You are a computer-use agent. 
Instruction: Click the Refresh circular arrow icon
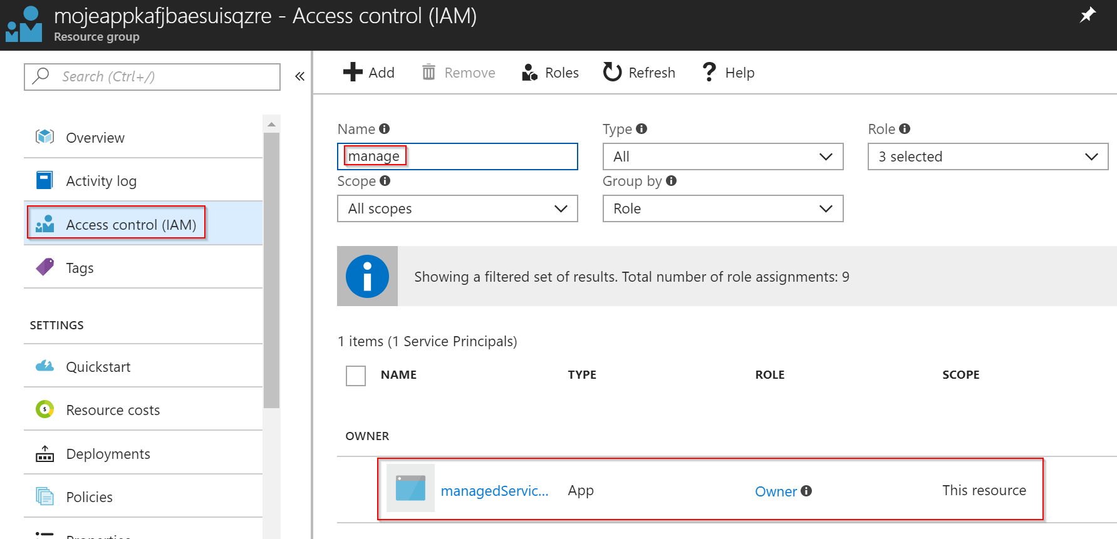(x=612, y=72)
